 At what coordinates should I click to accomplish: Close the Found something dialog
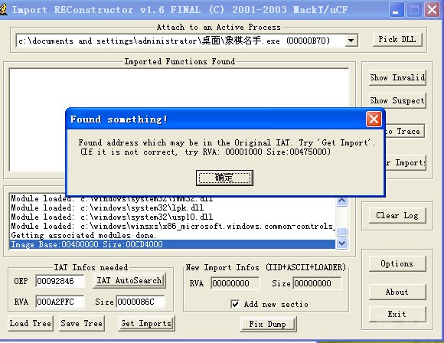[x=374, y=119]
